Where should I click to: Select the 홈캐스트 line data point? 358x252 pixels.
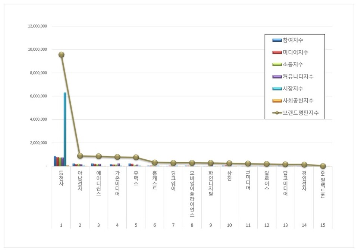point(155,162)
